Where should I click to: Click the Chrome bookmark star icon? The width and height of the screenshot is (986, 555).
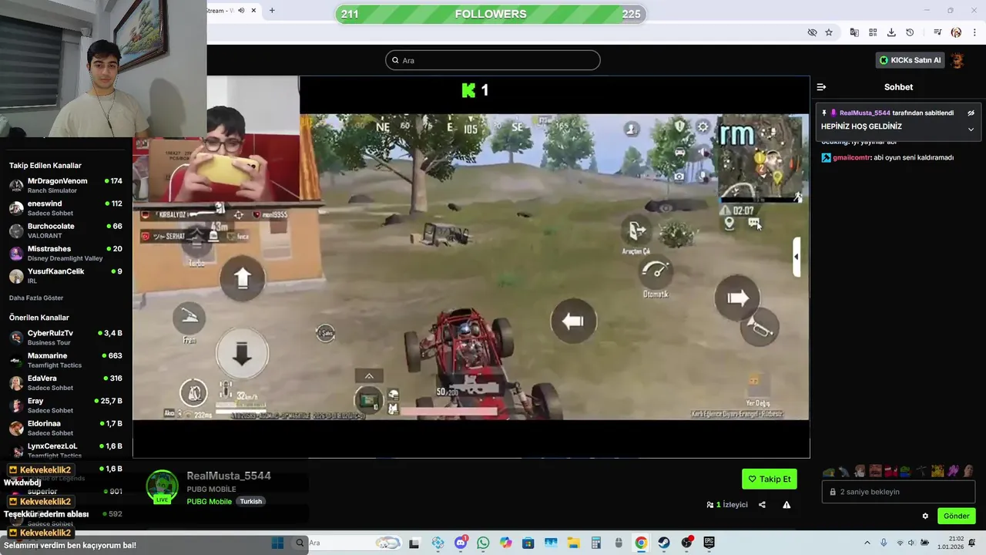click(829, 32)
